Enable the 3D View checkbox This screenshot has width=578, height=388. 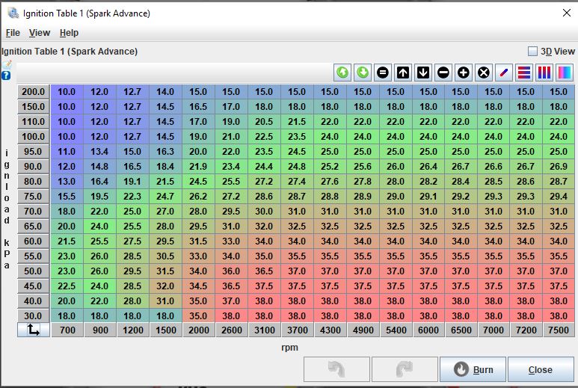pyautogui.click(x=532, y=52)
